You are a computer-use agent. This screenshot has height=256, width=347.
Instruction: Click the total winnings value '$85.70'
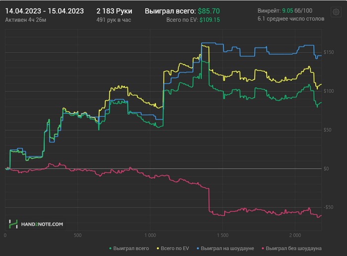pos(209,11)
